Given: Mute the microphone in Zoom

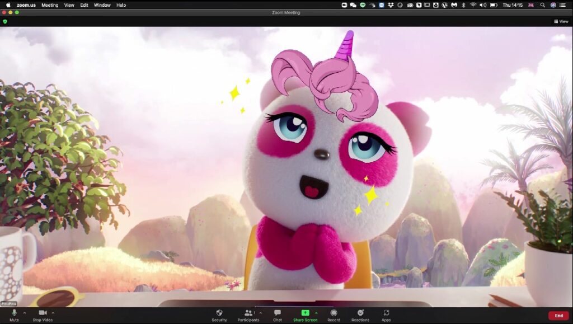Looking at the screenshot, I should click(14, 315).
